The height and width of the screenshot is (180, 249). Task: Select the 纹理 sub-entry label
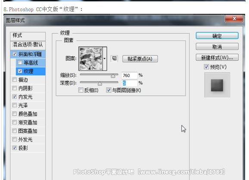click(28, 71)
